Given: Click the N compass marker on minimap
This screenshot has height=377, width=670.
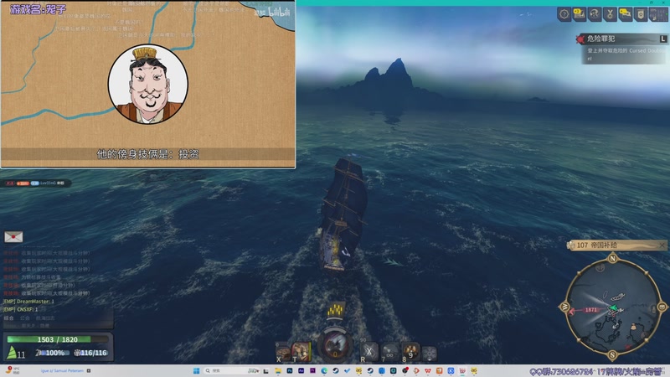Looking at the screenshot, I should click(612, 258).
